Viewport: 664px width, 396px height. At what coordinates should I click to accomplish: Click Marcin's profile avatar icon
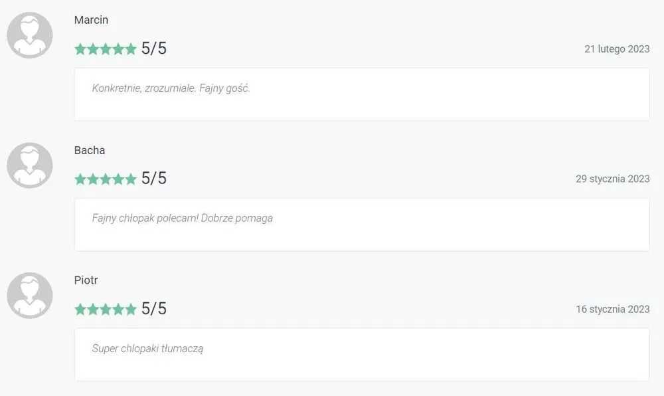pyautogui.click(x=30, y=35)
